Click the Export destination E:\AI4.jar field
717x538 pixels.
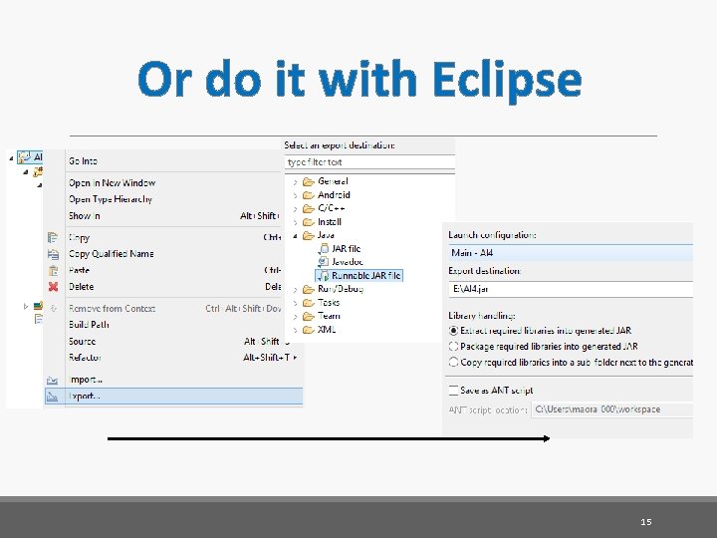click(x=571, y=289)
